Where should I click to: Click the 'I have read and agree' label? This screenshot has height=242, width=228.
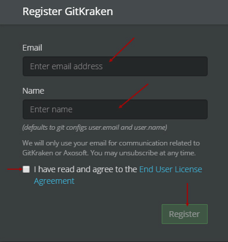tap(85, 169)
